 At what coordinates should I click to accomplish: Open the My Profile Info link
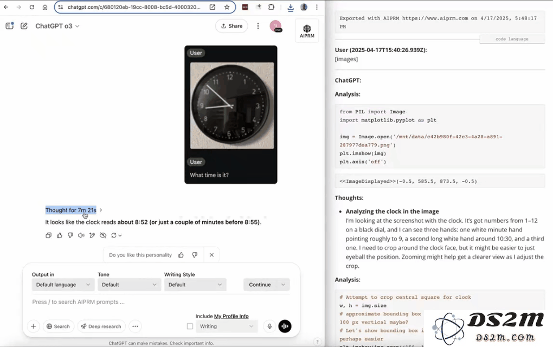232,316
